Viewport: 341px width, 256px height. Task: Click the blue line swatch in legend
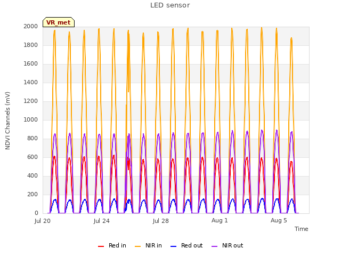pos(173,246)
